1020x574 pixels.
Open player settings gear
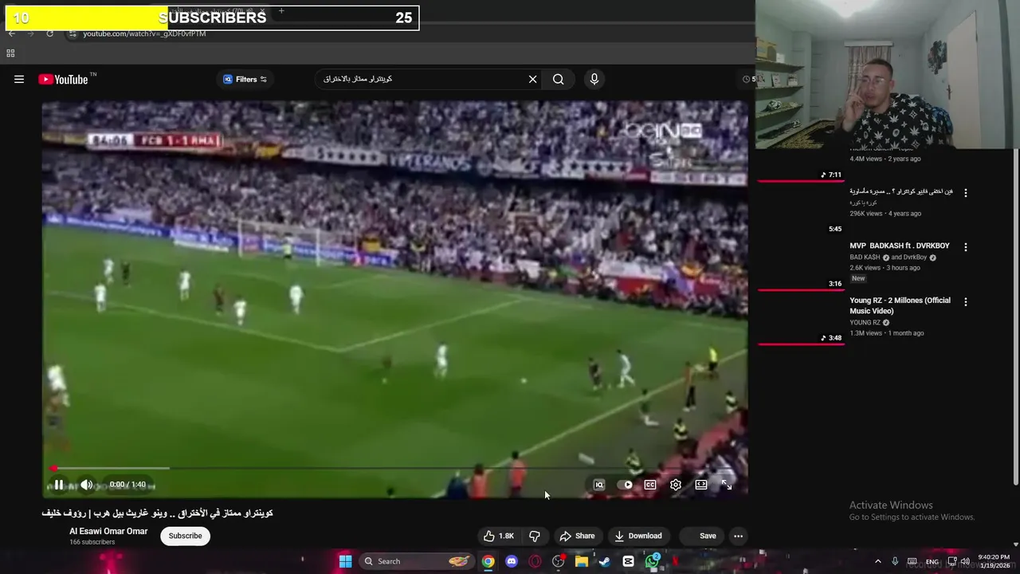pyautogui.click(x=676, y=485)
